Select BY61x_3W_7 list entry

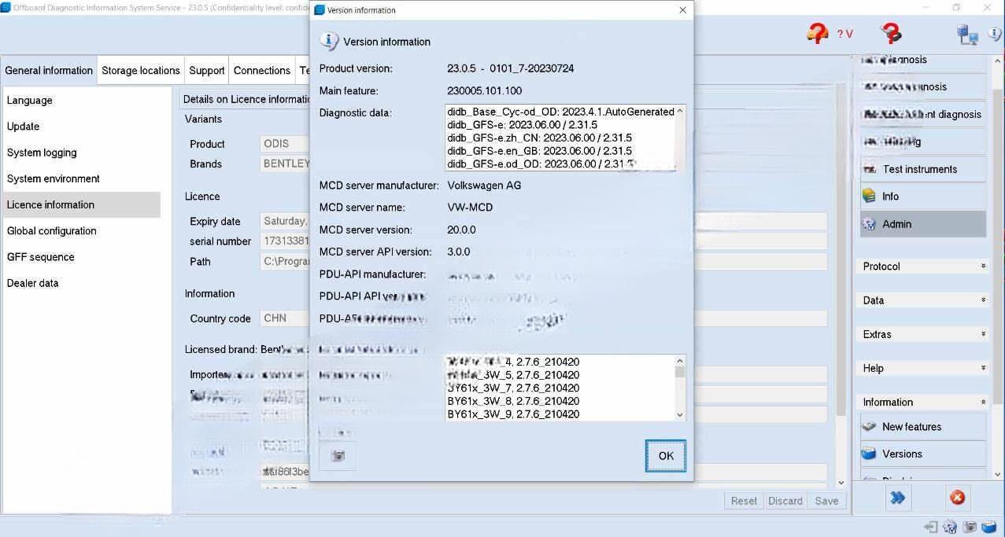pos(513,388)
